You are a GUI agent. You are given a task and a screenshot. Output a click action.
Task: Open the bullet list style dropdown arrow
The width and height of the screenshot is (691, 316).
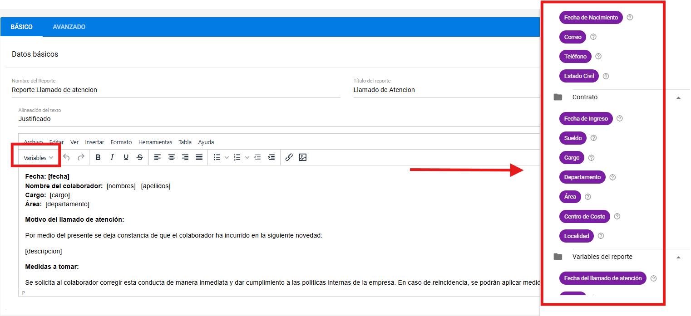pos(227,157)
